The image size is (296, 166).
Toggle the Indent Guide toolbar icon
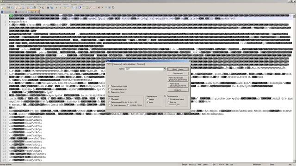click(x=80, y=7)
